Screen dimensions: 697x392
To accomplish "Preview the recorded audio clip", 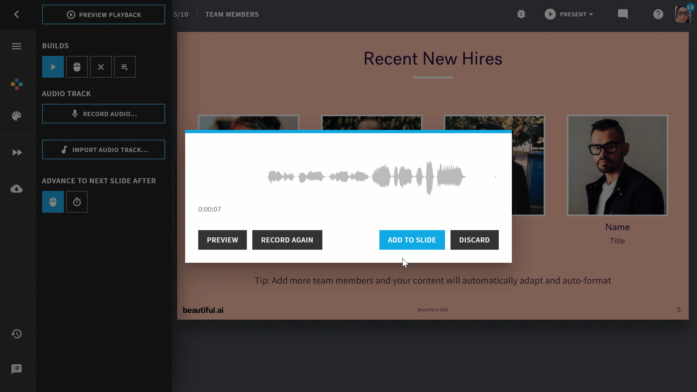I will pos(223,240).
